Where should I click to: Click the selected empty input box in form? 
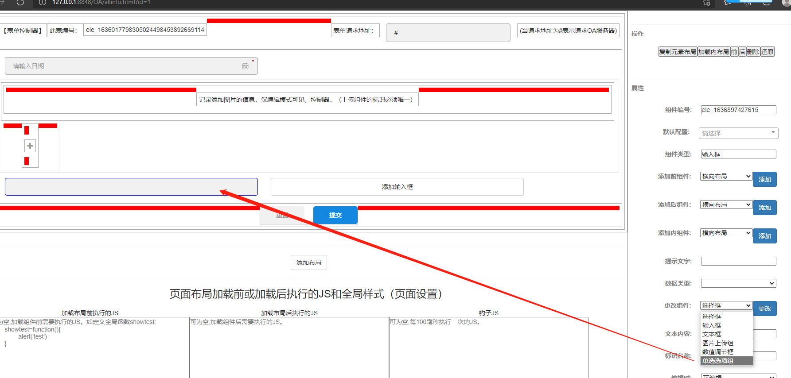pos(131,187)
